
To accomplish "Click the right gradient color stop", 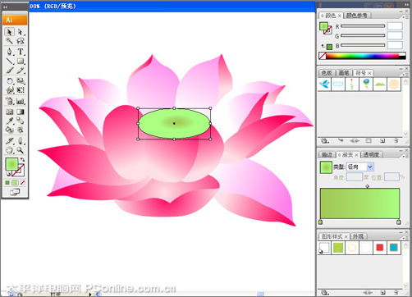I will click(x=399, y=222).
